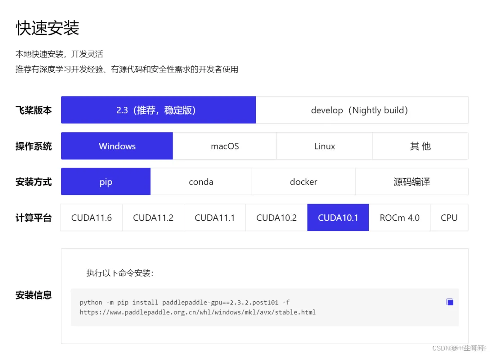Pick Linux as the operating system
This screenshot has width=490, height=355.
coord(324,146)
